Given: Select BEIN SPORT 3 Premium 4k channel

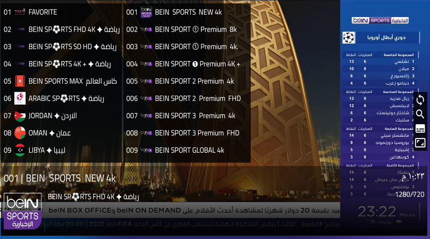Looking at the screenshot, I should click(187, 116).
